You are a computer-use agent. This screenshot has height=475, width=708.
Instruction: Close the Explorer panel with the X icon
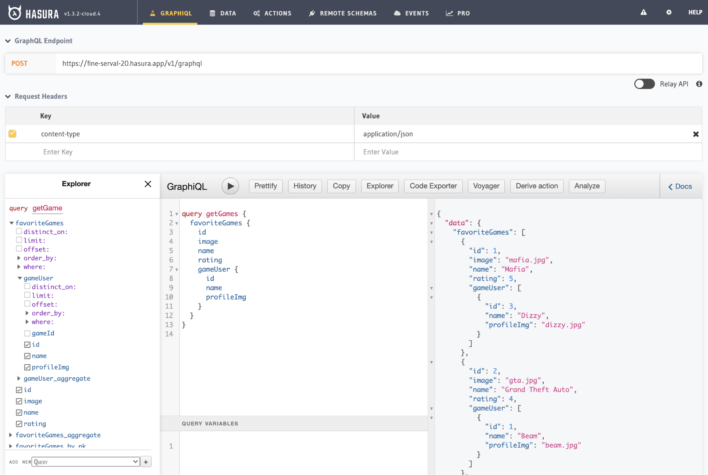pos(148,184)
